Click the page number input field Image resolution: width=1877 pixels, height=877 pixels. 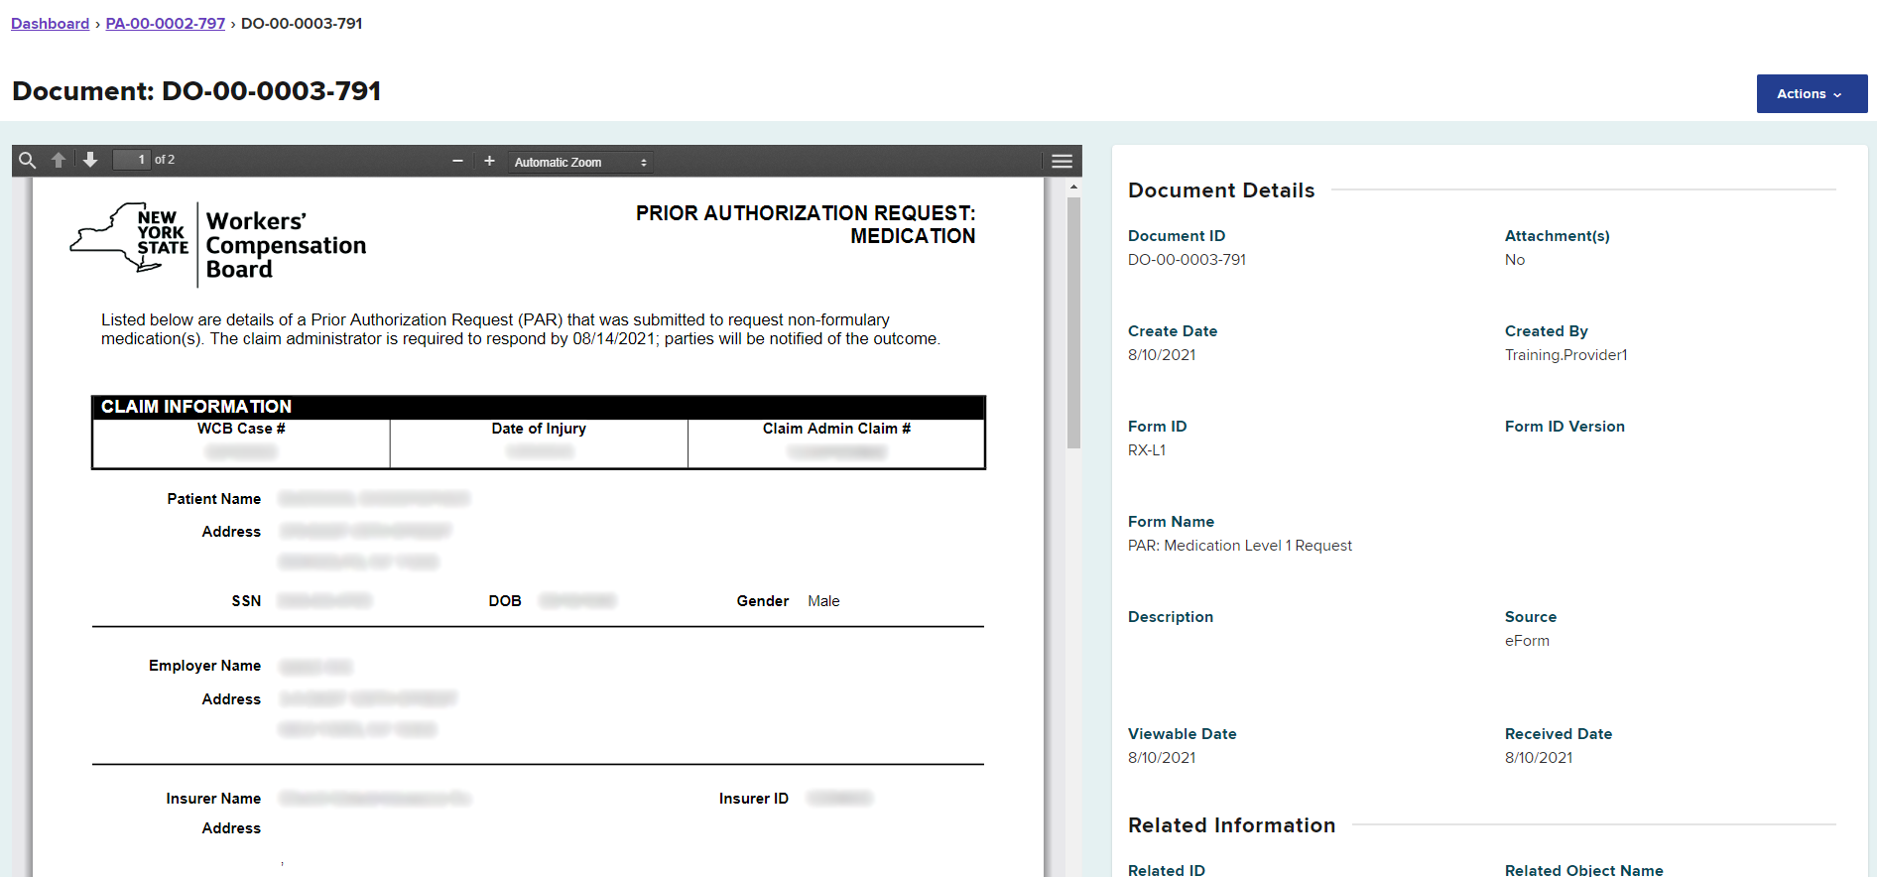(131, 160)
